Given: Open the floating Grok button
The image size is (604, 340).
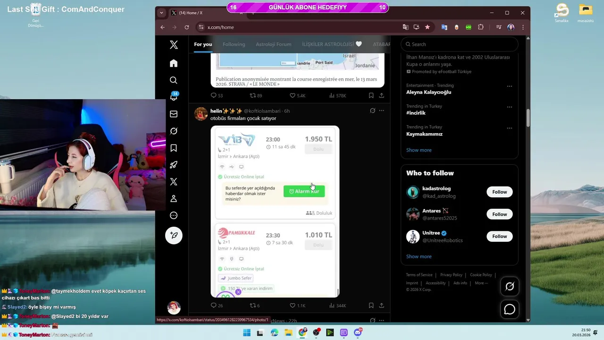Looking at the screenshot, I should coord(510,286).
